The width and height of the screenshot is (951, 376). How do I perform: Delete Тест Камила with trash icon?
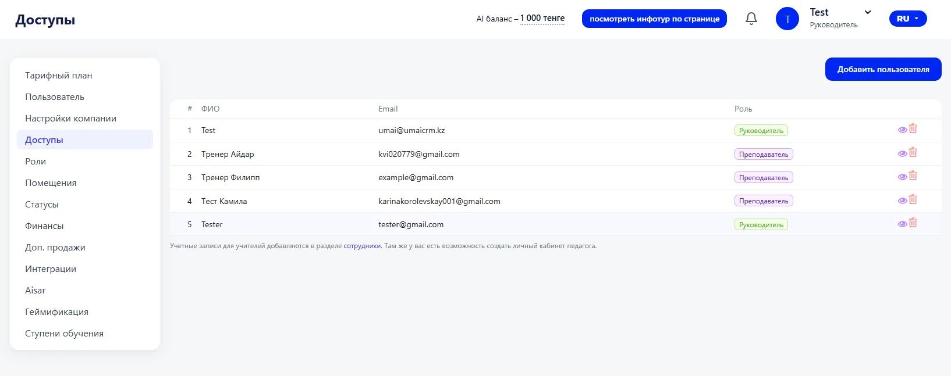[913, 199]
